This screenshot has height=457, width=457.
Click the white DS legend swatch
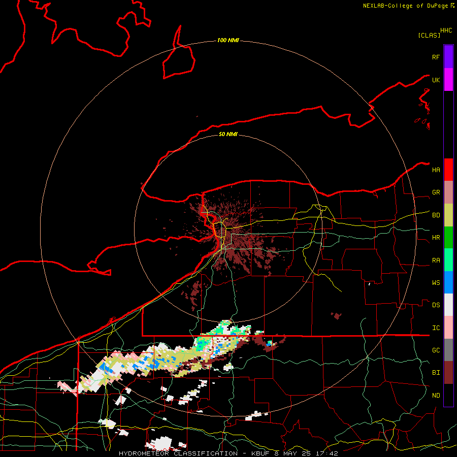[448, 305]
